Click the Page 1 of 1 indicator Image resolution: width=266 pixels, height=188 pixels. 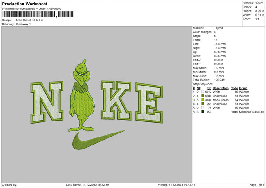(257, 185)
